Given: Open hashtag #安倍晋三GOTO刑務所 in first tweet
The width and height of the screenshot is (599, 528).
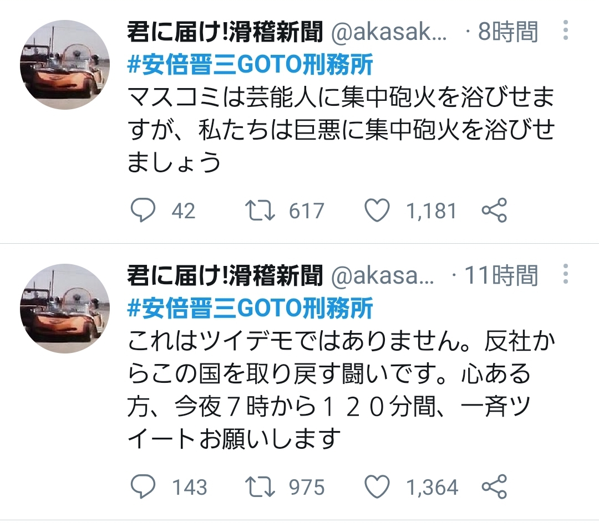Looking at the screenshot, I should (250, 65).
